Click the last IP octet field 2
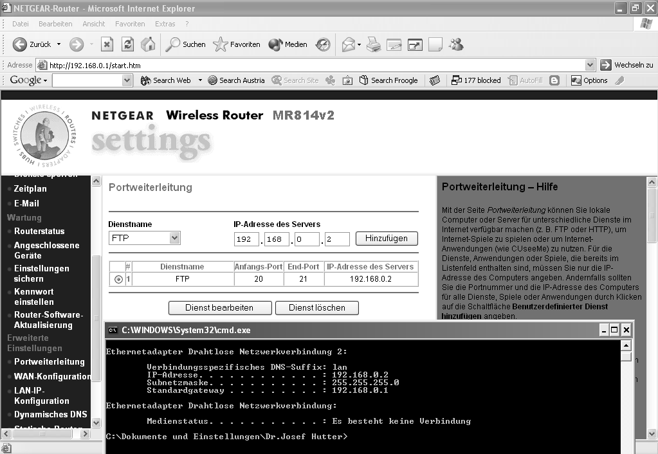This screenshot has width=658, height=454. coord(336,239)
